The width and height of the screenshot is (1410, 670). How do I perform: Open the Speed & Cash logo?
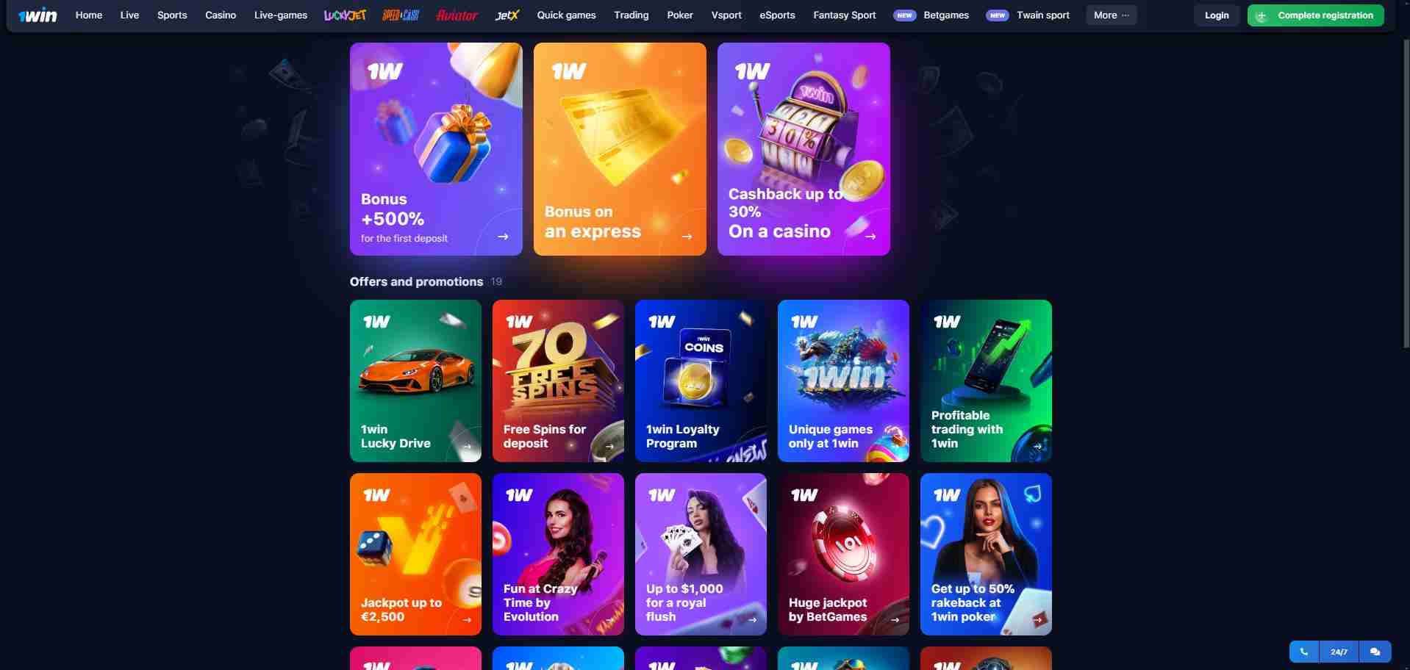click(x=401, y=15)
